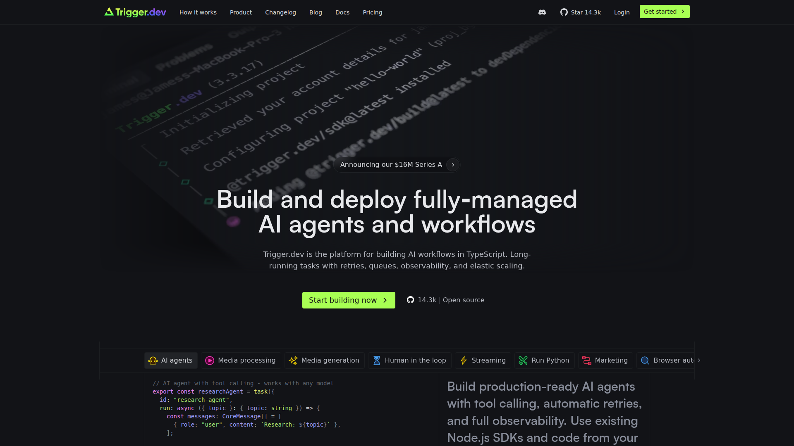The height and width of the screenshot is (446, 794).
Task: Click the Series A announcement arrow
Action: pyautogui.click(x=453, y=165)
